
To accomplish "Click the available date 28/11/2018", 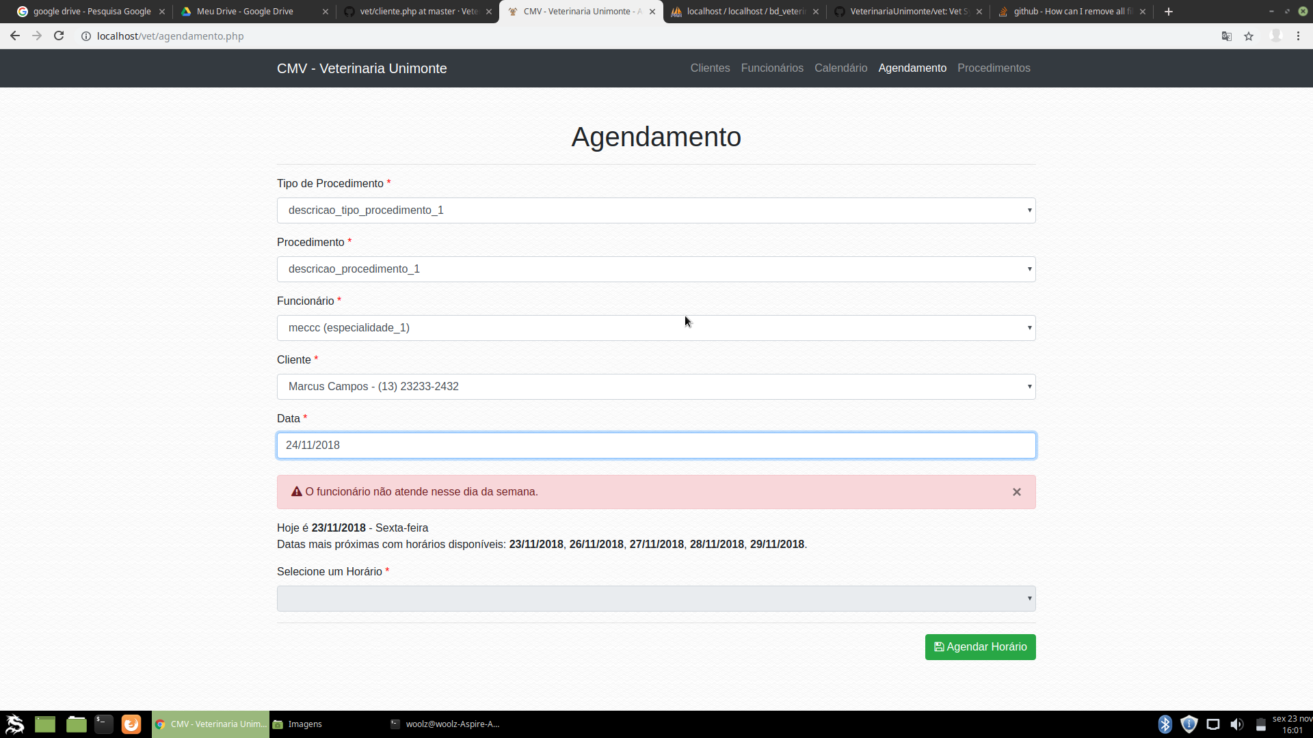I will point(717,545).
